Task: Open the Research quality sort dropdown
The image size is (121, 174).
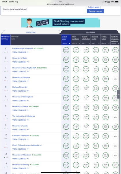Action: point(99,43)
